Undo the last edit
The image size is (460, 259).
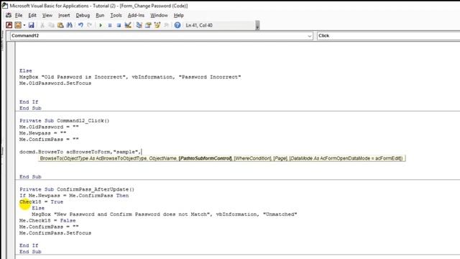point(80,25)
